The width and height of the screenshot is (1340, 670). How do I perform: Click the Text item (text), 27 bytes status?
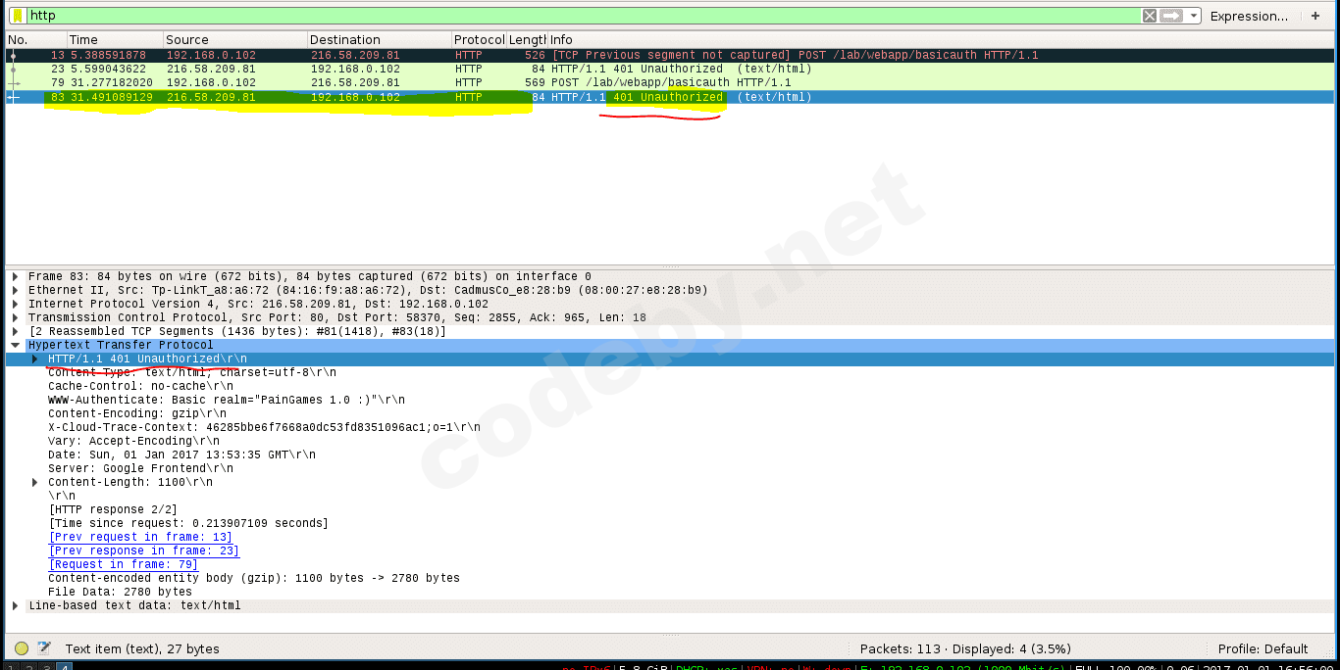pyautogui.click(x=142, y=649)
